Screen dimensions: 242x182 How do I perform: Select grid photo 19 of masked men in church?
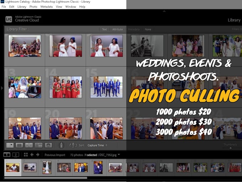[25, 128]
